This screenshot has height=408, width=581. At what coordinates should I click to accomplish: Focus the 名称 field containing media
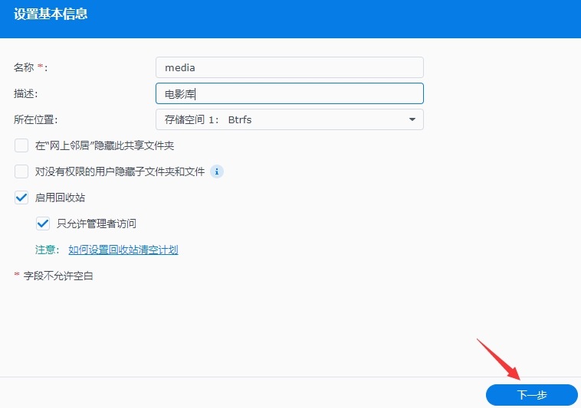pyautogui.click(x=289, y=67)
